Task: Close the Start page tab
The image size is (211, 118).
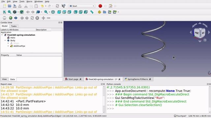Action: pyautogui.click(x=80, y=79)
